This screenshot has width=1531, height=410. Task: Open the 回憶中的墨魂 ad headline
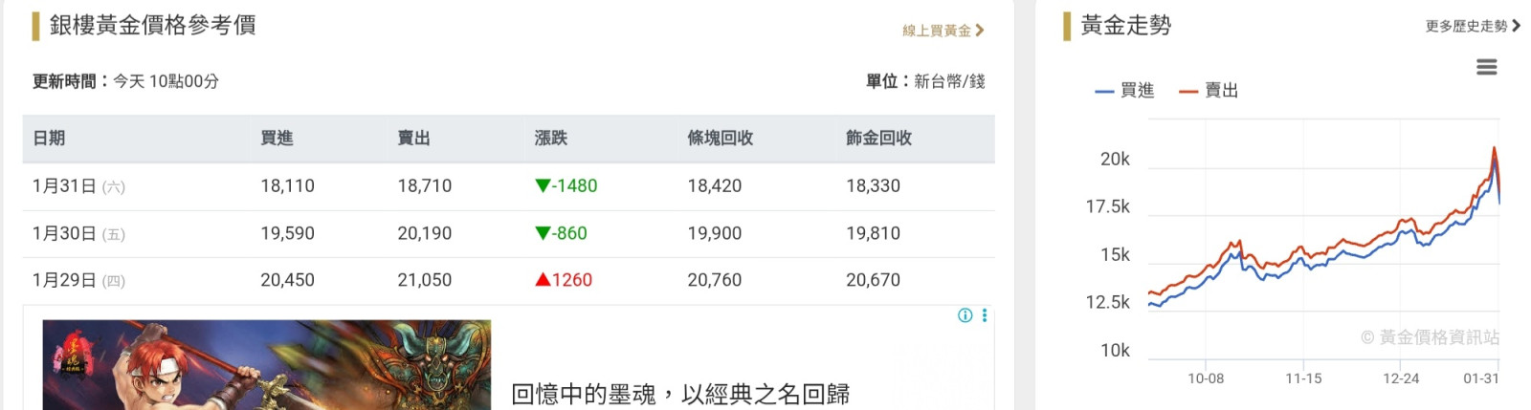coord(679,394)
